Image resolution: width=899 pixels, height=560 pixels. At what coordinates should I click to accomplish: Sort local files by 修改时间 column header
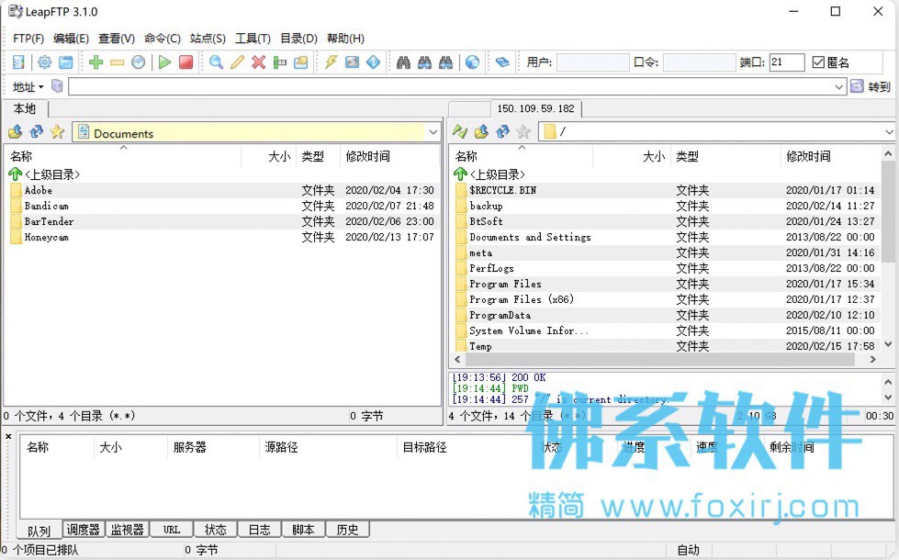(x=367, y=156)
